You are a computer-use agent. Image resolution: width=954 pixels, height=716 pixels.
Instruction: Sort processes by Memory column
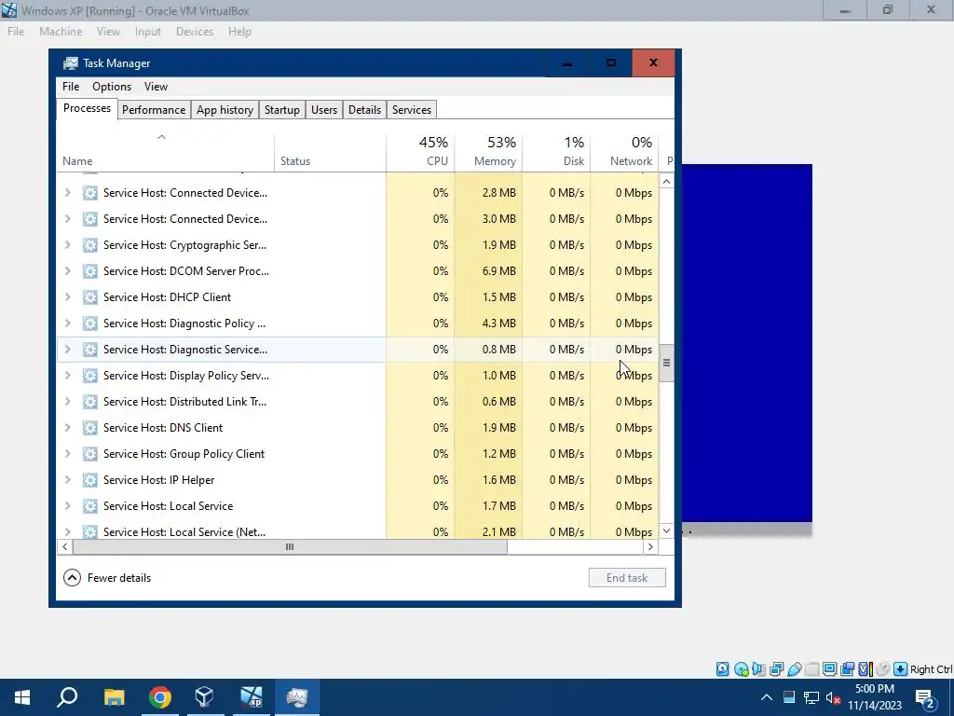click(x=488, y=152)
